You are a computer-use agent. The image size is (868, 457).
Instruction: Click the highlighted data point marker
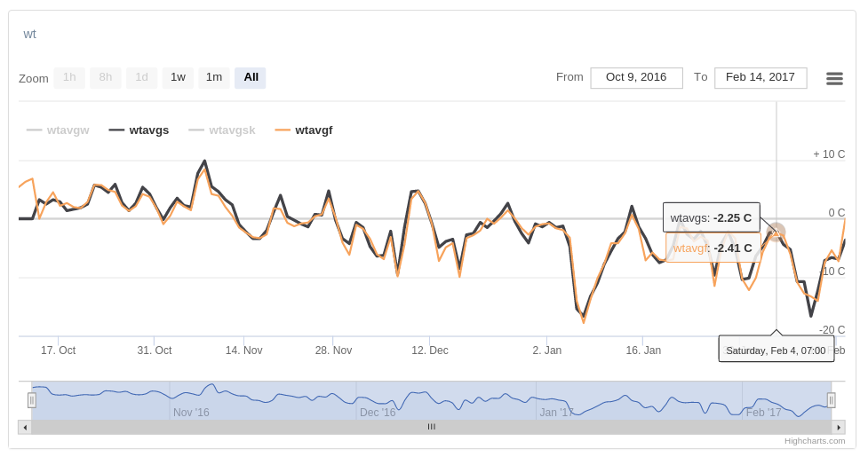pyautogui.click(x=776, y=232)
